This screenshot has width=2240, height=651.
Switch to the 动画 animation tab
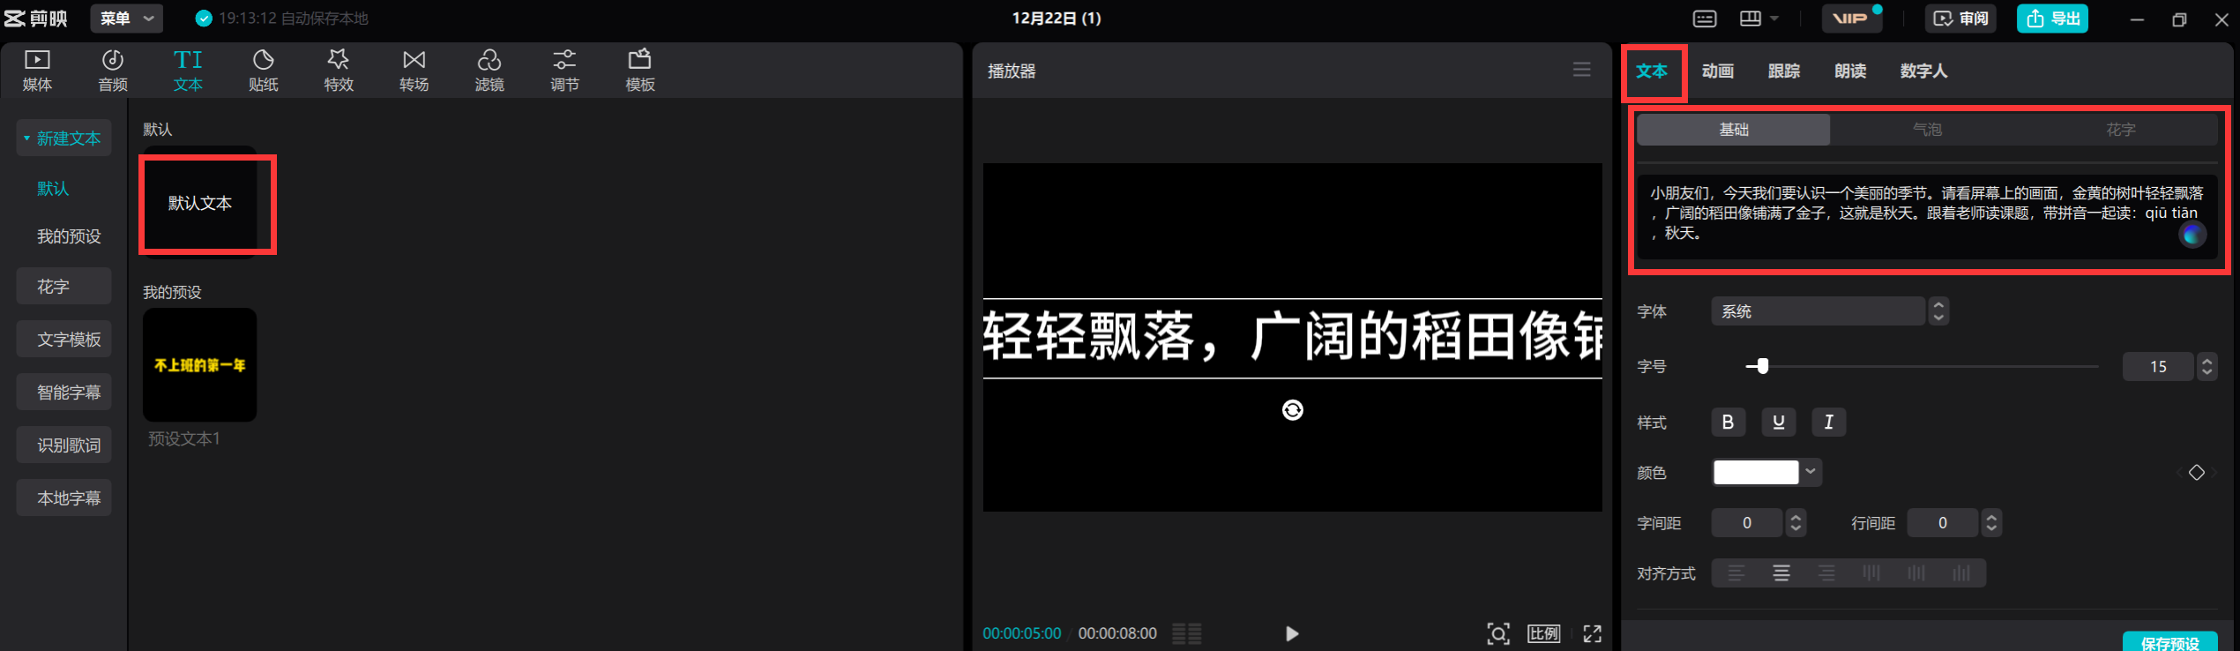[x=1718, y=71]
